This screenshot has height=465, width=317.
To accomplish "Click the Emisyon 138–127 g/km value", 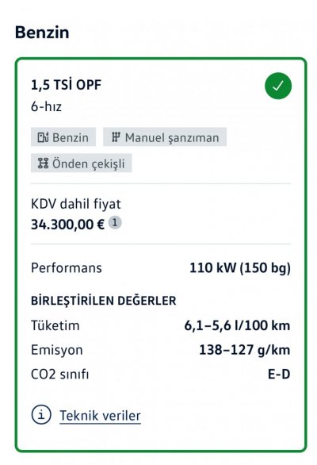I will pyautogui.click(x=244, y=350).
